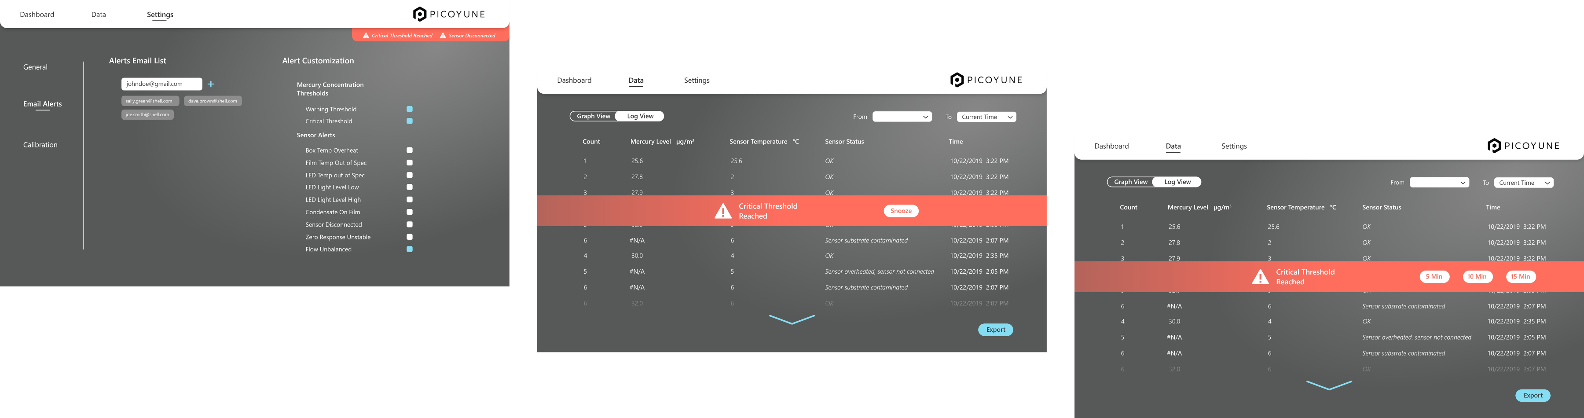Snooze the alert for 10 Min
The height and width of the screenshot is (418, 1584).
tap(1476, 277)
